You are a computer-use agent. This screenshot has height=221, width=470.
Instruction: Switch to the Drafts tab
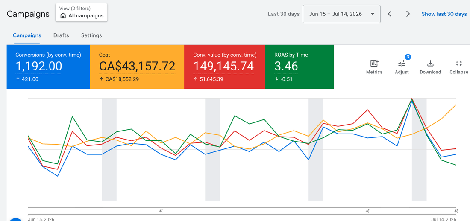61,35
